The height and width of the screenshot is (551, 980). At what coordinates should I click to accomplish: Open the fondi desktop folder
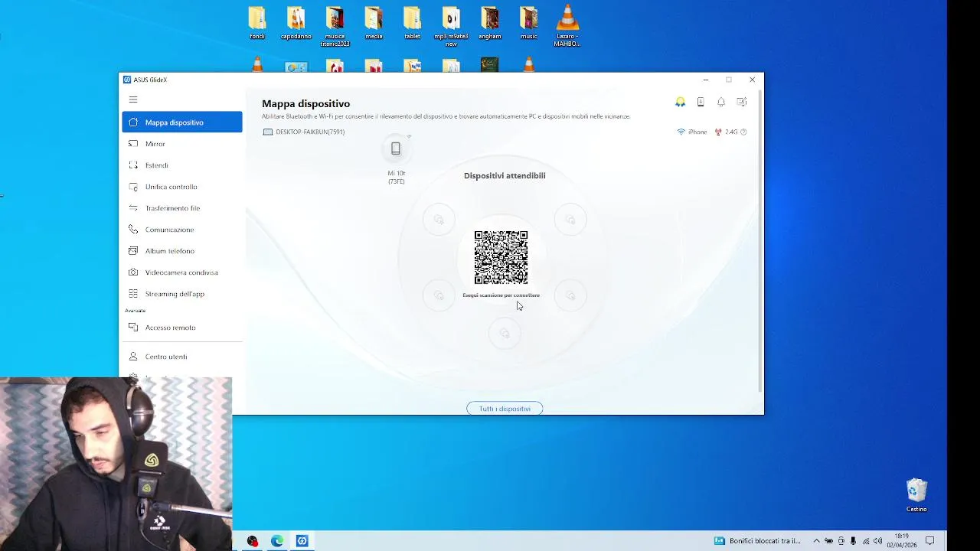click(257, 23)
